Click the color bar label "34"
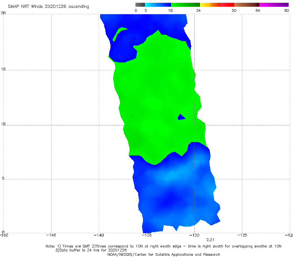 (198, 10)
